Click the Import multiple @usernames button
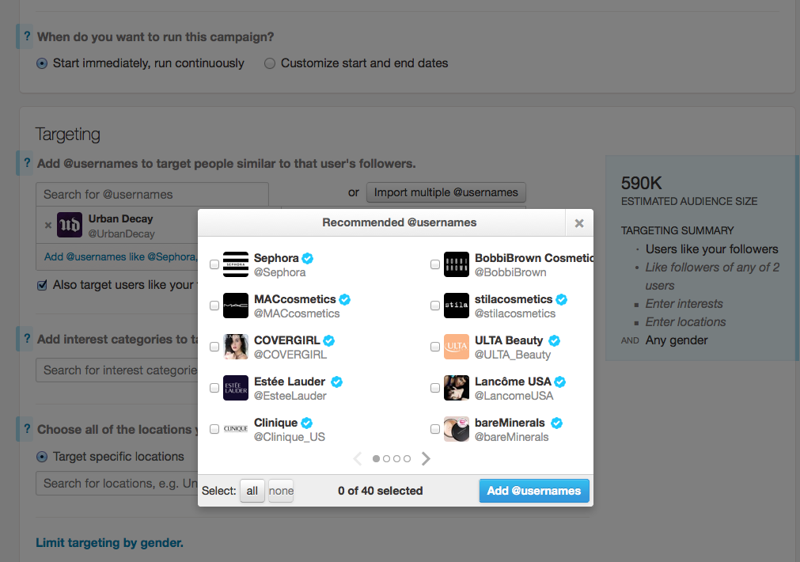This screenshot has height=562, width=800. [445, 192]
